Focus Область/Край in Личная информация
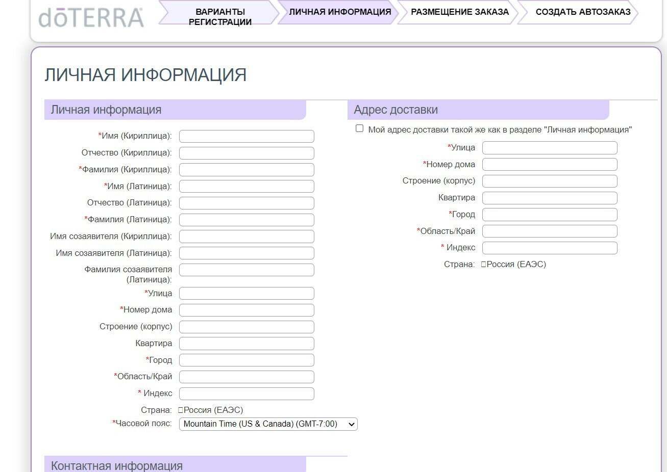This screenshot has height=472, width=667. 246,377
